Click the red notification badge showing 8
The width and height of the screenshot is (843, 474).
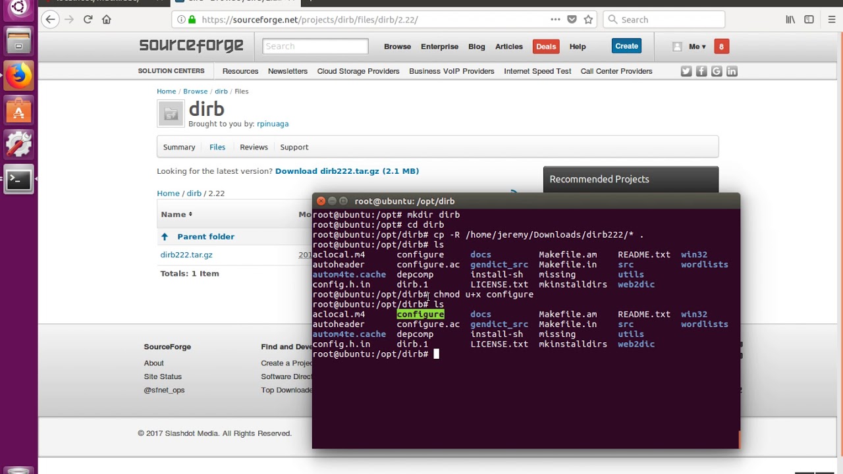[721, 47]
